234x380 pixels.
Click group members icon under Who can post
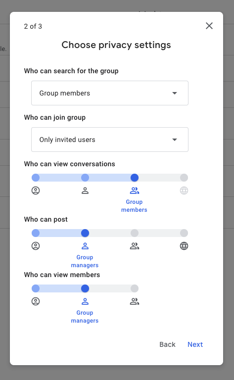tap(135, 246)
